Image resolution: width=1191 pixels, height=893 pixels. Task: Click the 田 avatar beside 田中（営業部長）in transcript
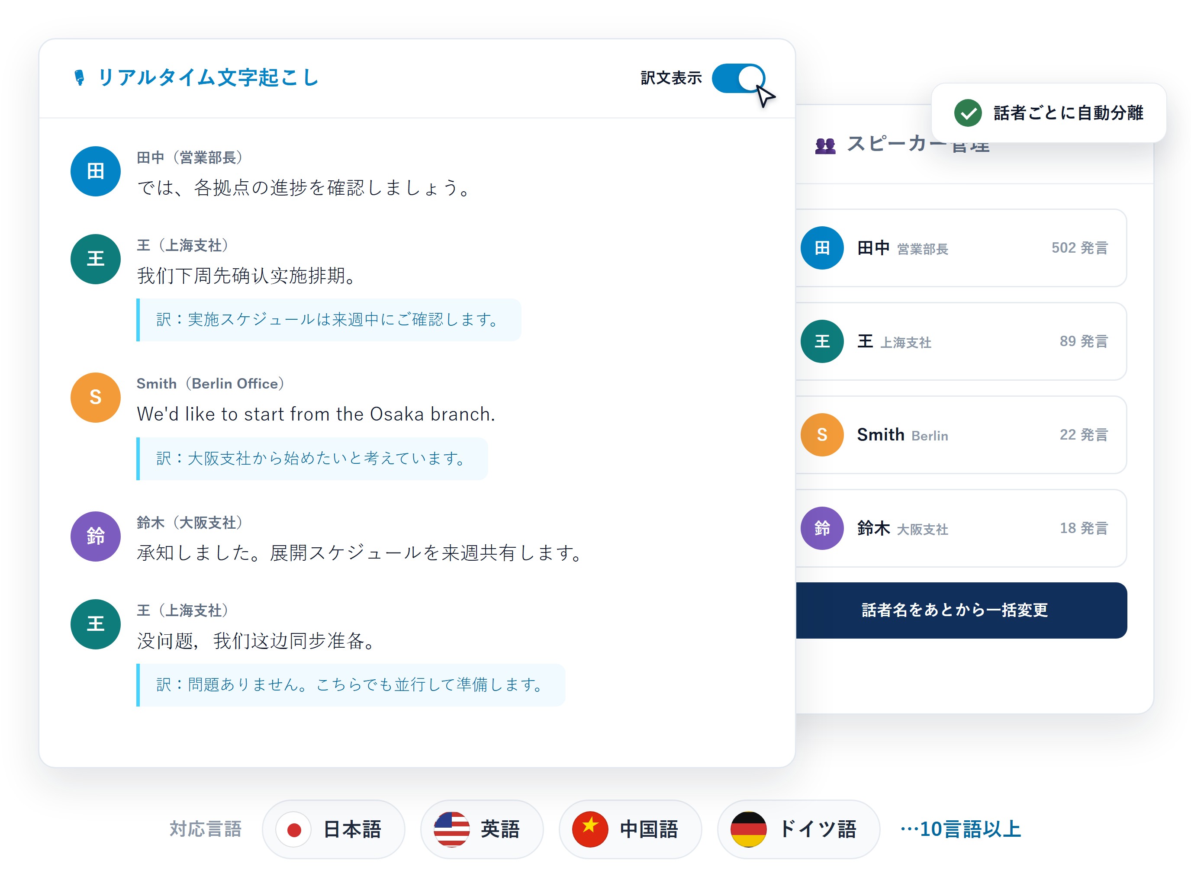[95, 171]
